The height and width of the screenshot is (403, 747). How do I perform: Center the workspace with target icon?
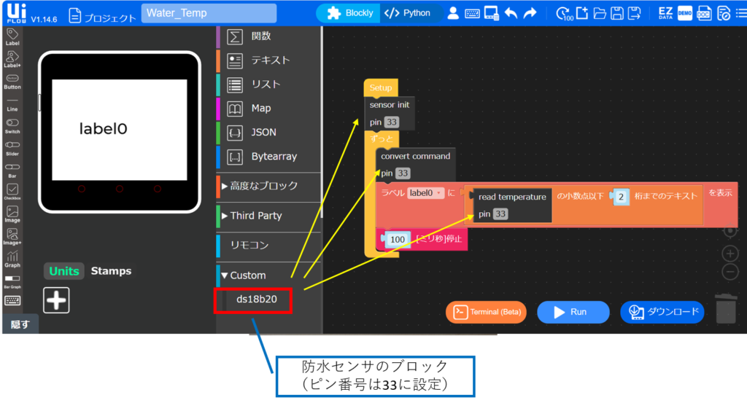(730, 231)
